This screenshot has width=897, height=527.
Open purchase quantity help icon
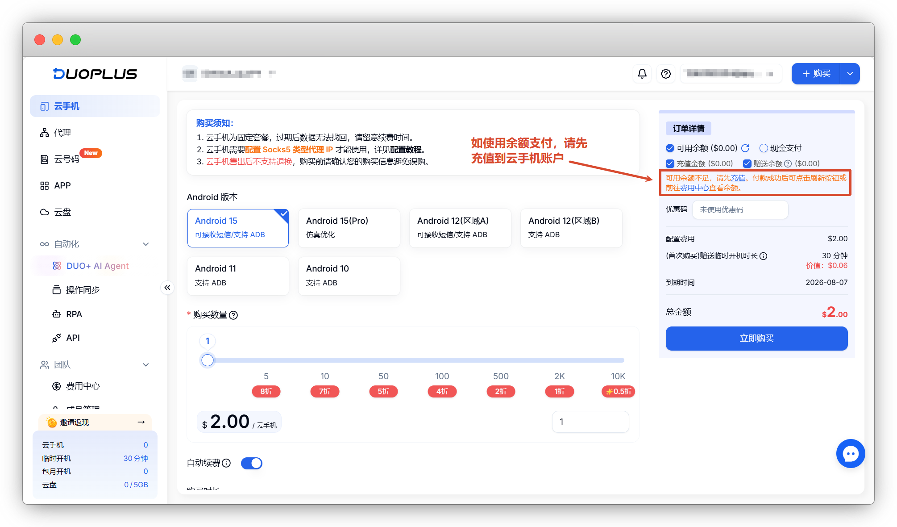[233, 315]
